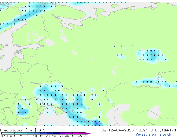Screen dimensions: 177x137
Task: Click legend label '40'
Action: [x=73, y=136]
